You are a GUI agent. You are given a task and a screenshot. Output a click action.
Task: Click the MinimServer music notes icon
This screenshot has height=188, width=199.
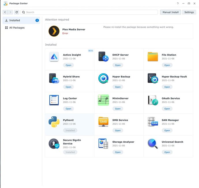(104, 100)
